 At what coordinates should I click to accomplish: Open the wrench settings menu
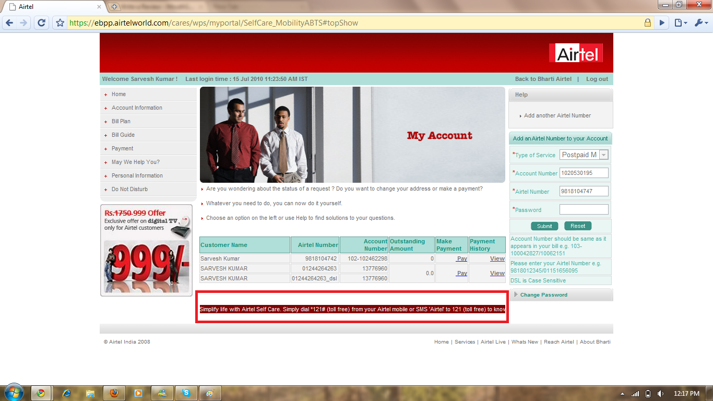point(700,23)
